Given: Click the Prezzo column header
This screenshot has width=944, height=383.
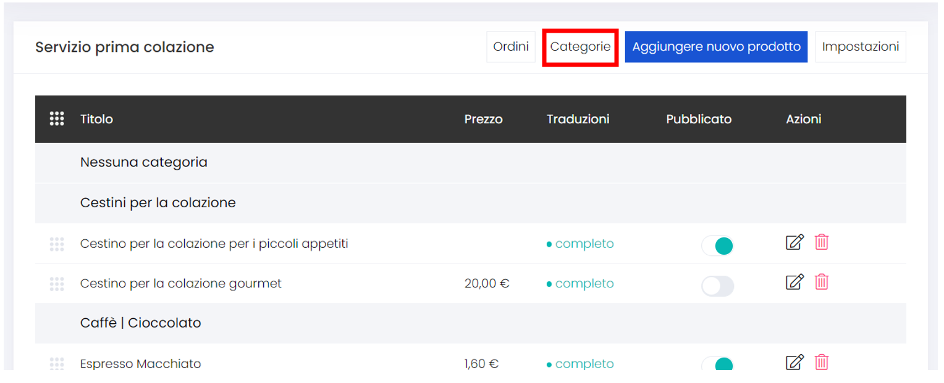Looking at the screenshot, I should [484, 119].
